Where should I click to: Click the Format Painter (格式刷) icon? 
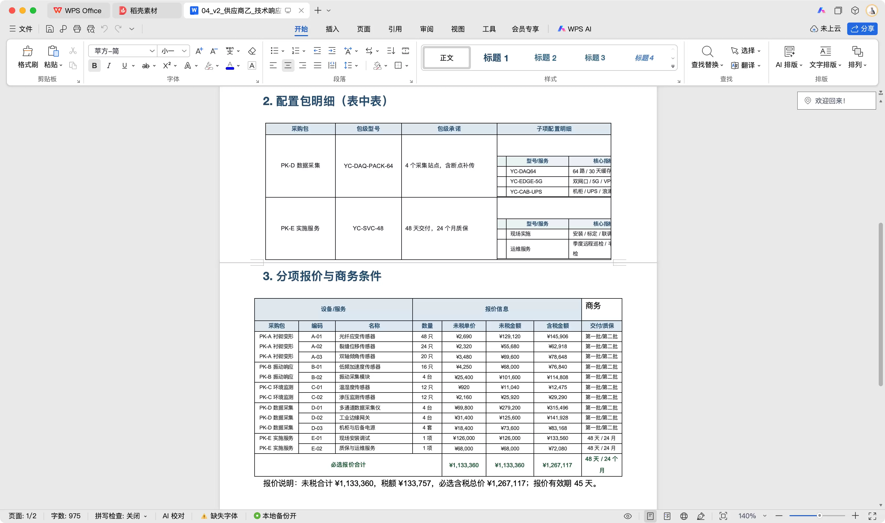tap(28, 51)
